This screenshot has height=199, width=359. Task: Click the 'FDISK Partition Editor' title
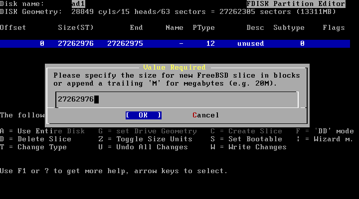coord(296,3)
